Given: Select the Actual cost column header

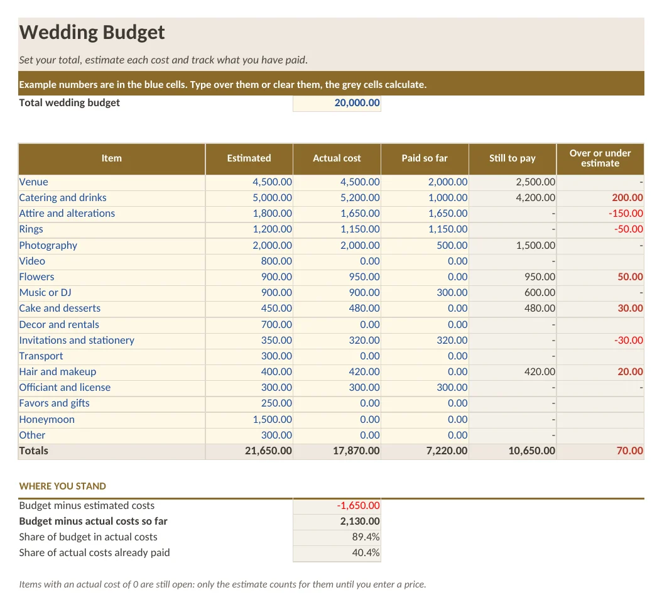Looking at the screenshot, I should tap(337, 159).
